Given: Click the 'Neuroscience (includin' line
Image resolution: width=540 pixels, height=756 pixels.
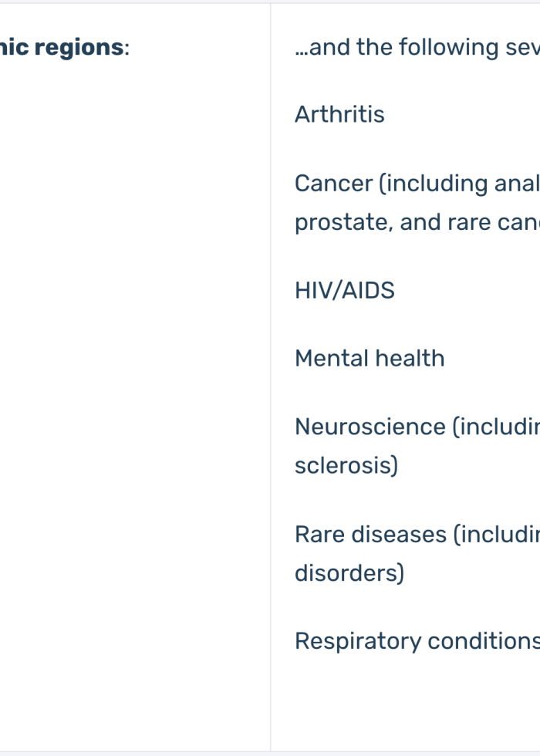Looking at the screenshot, I should pos(417,427).
